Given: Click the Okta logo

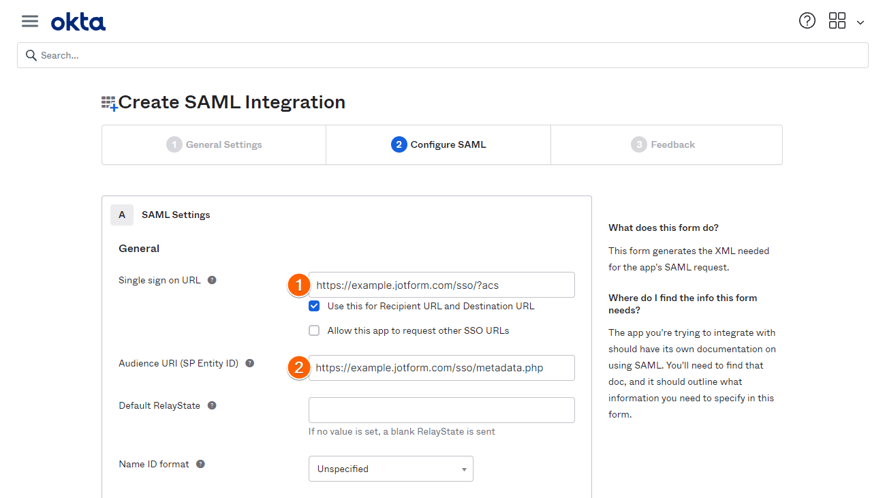Looking at the screenshot, I should point(78,22).
